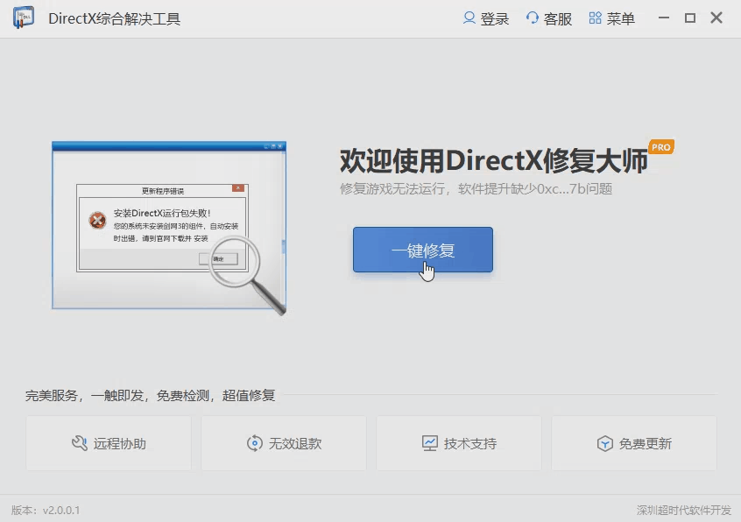Click the 一键修复 button

pyautogui.click(x=422, y=250)
